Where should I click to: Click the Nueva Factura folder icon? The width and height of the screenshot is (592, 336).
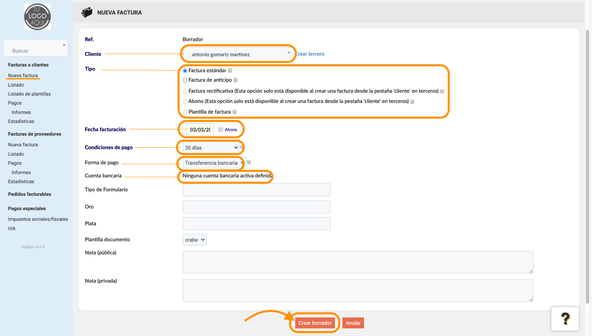[87, 13]
